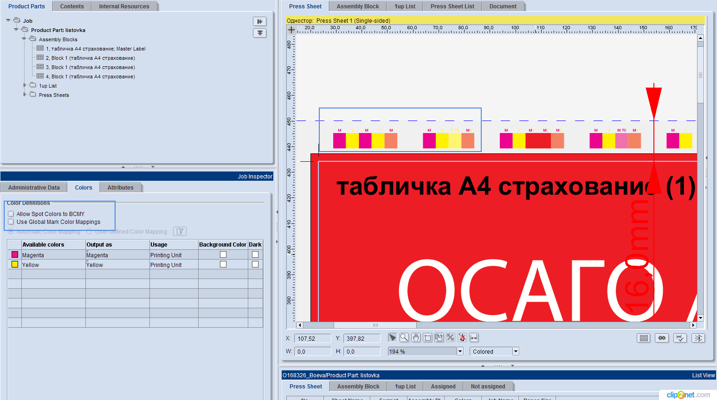Image resolution: width=717 pixels, height=400 pixels.
Task: Click the red cross marks icon
Action: (462, 338)
